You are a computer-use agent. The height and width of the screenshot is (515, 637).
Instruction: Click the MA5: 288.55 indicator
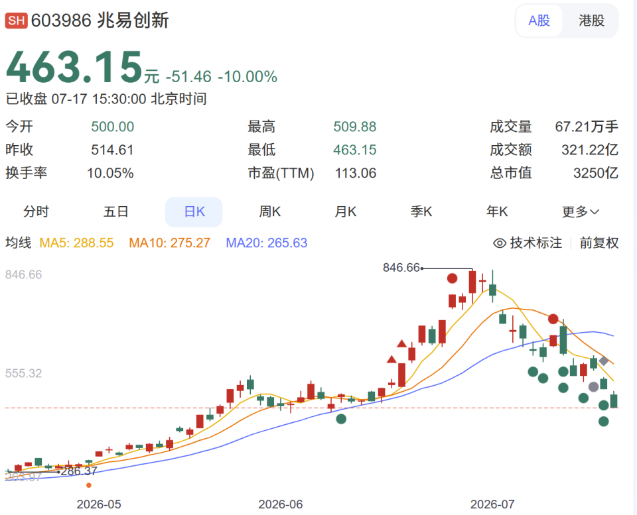coord(76,243)
